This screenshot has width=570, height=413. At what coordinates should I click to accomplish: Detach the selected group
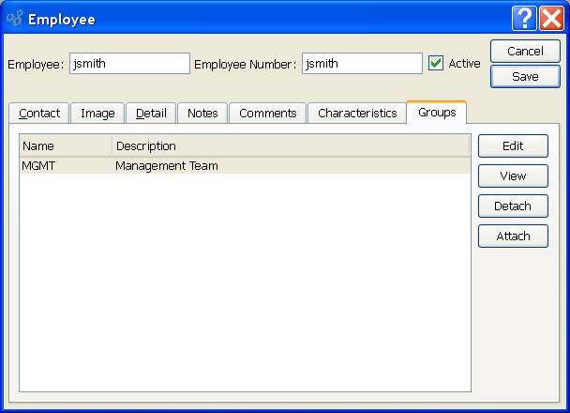513,206
